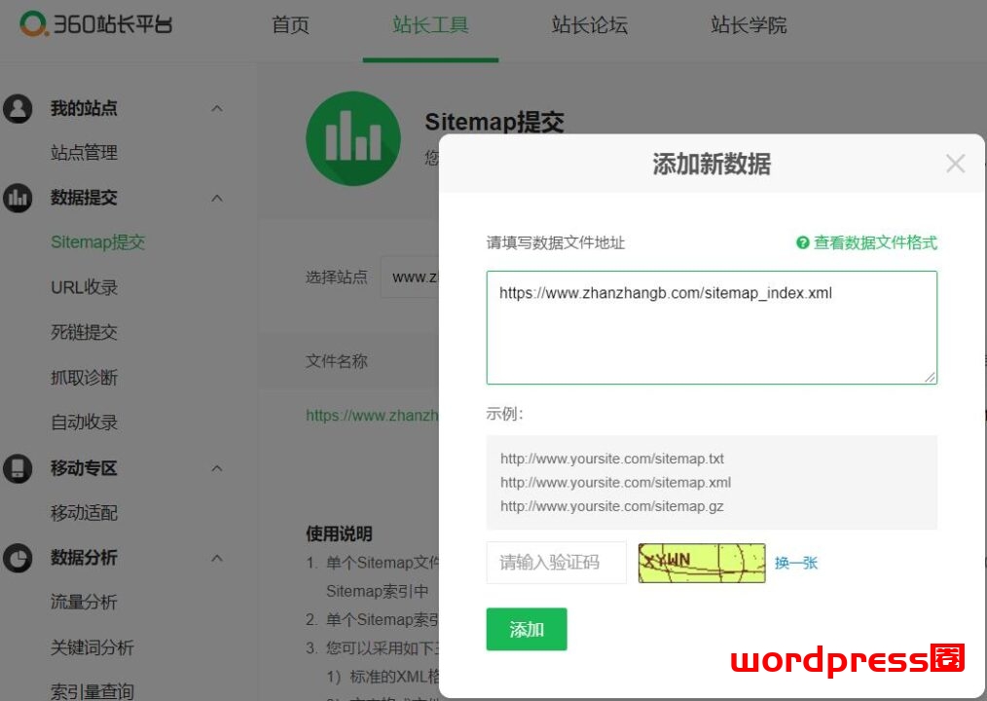Image resolution: width=987 pixels, height=701 pixels.
Task: Click example text http://www.yoursite.com/sitemap.txt
Action: tap(612, 459)
